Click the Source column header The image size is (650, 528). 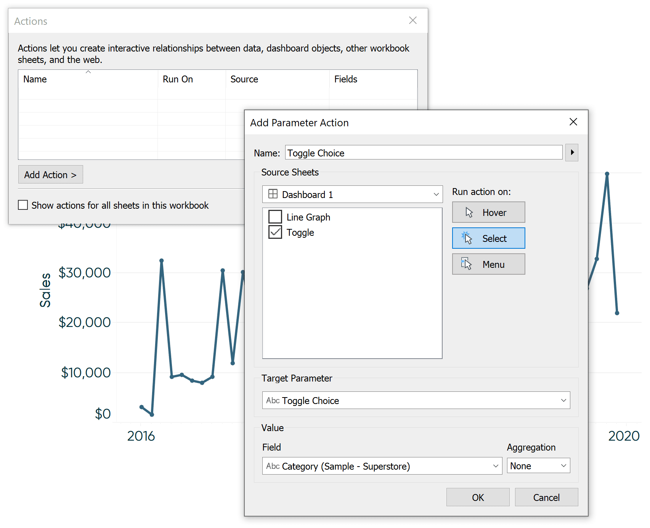point(244,79)
